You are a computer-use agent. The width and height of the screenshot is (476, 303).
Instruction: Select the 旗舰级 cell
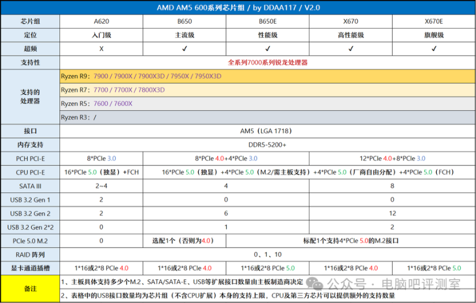434,35
